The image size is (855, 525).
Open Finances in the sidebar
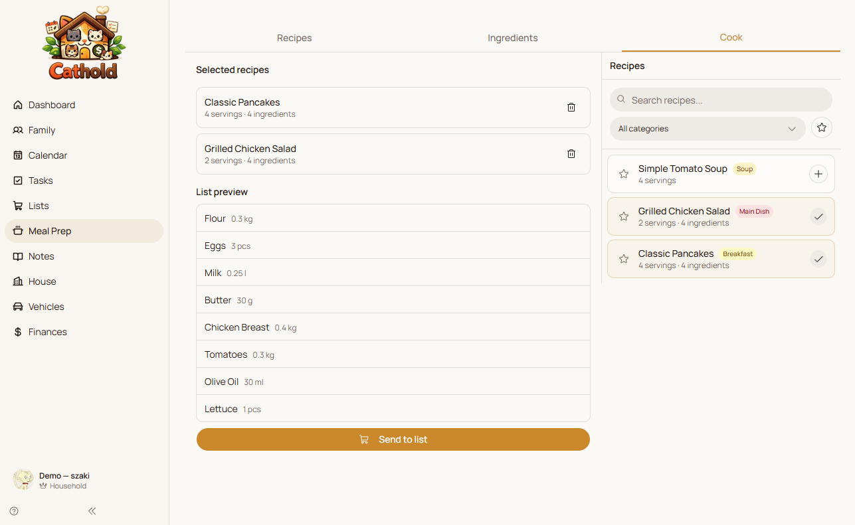[47, 332]
